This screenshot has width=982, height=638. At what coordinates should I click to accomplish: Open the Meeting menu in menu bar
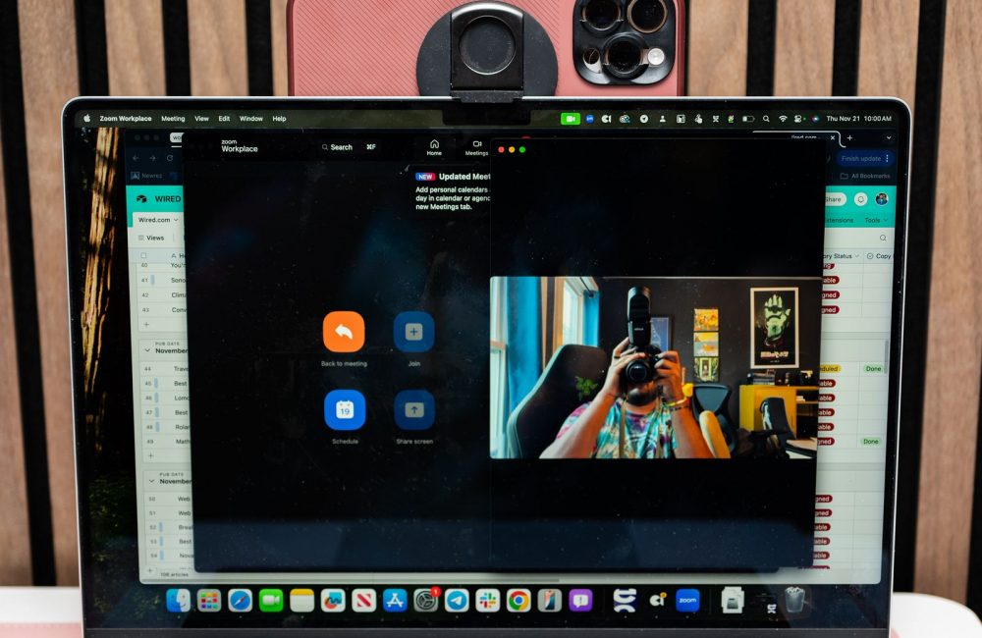click(x=173, y=119)
